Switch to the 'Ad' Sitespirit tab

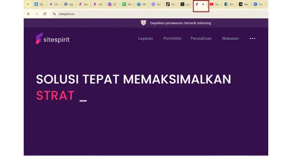tap(98, 4)
